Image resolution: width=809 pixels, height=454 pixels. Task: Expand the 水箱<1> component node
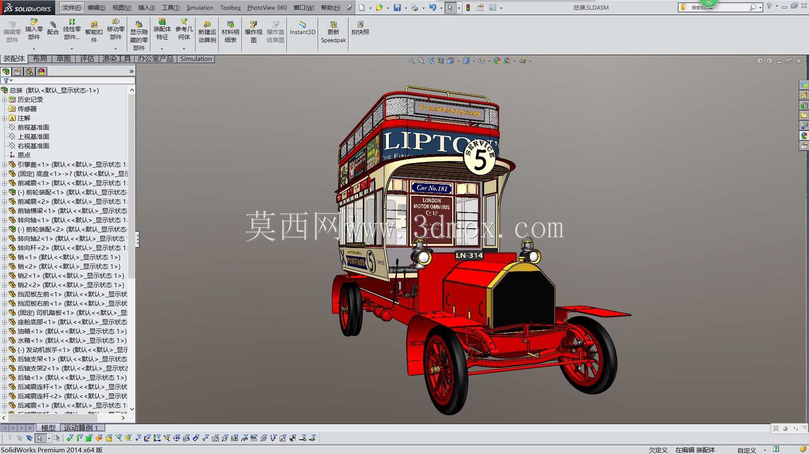coord(4,341)
